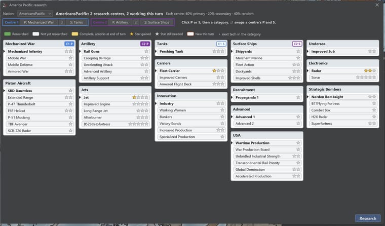Click the gold star on Jet
Image resolution: width=385 pixels, height=226 pixels.
[134, 97]
